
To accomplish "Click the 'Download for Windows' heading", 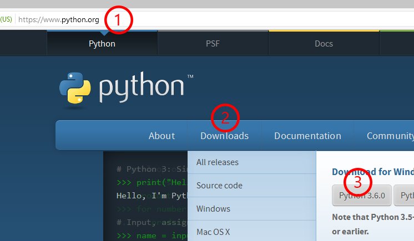I will tap(373, 172).
